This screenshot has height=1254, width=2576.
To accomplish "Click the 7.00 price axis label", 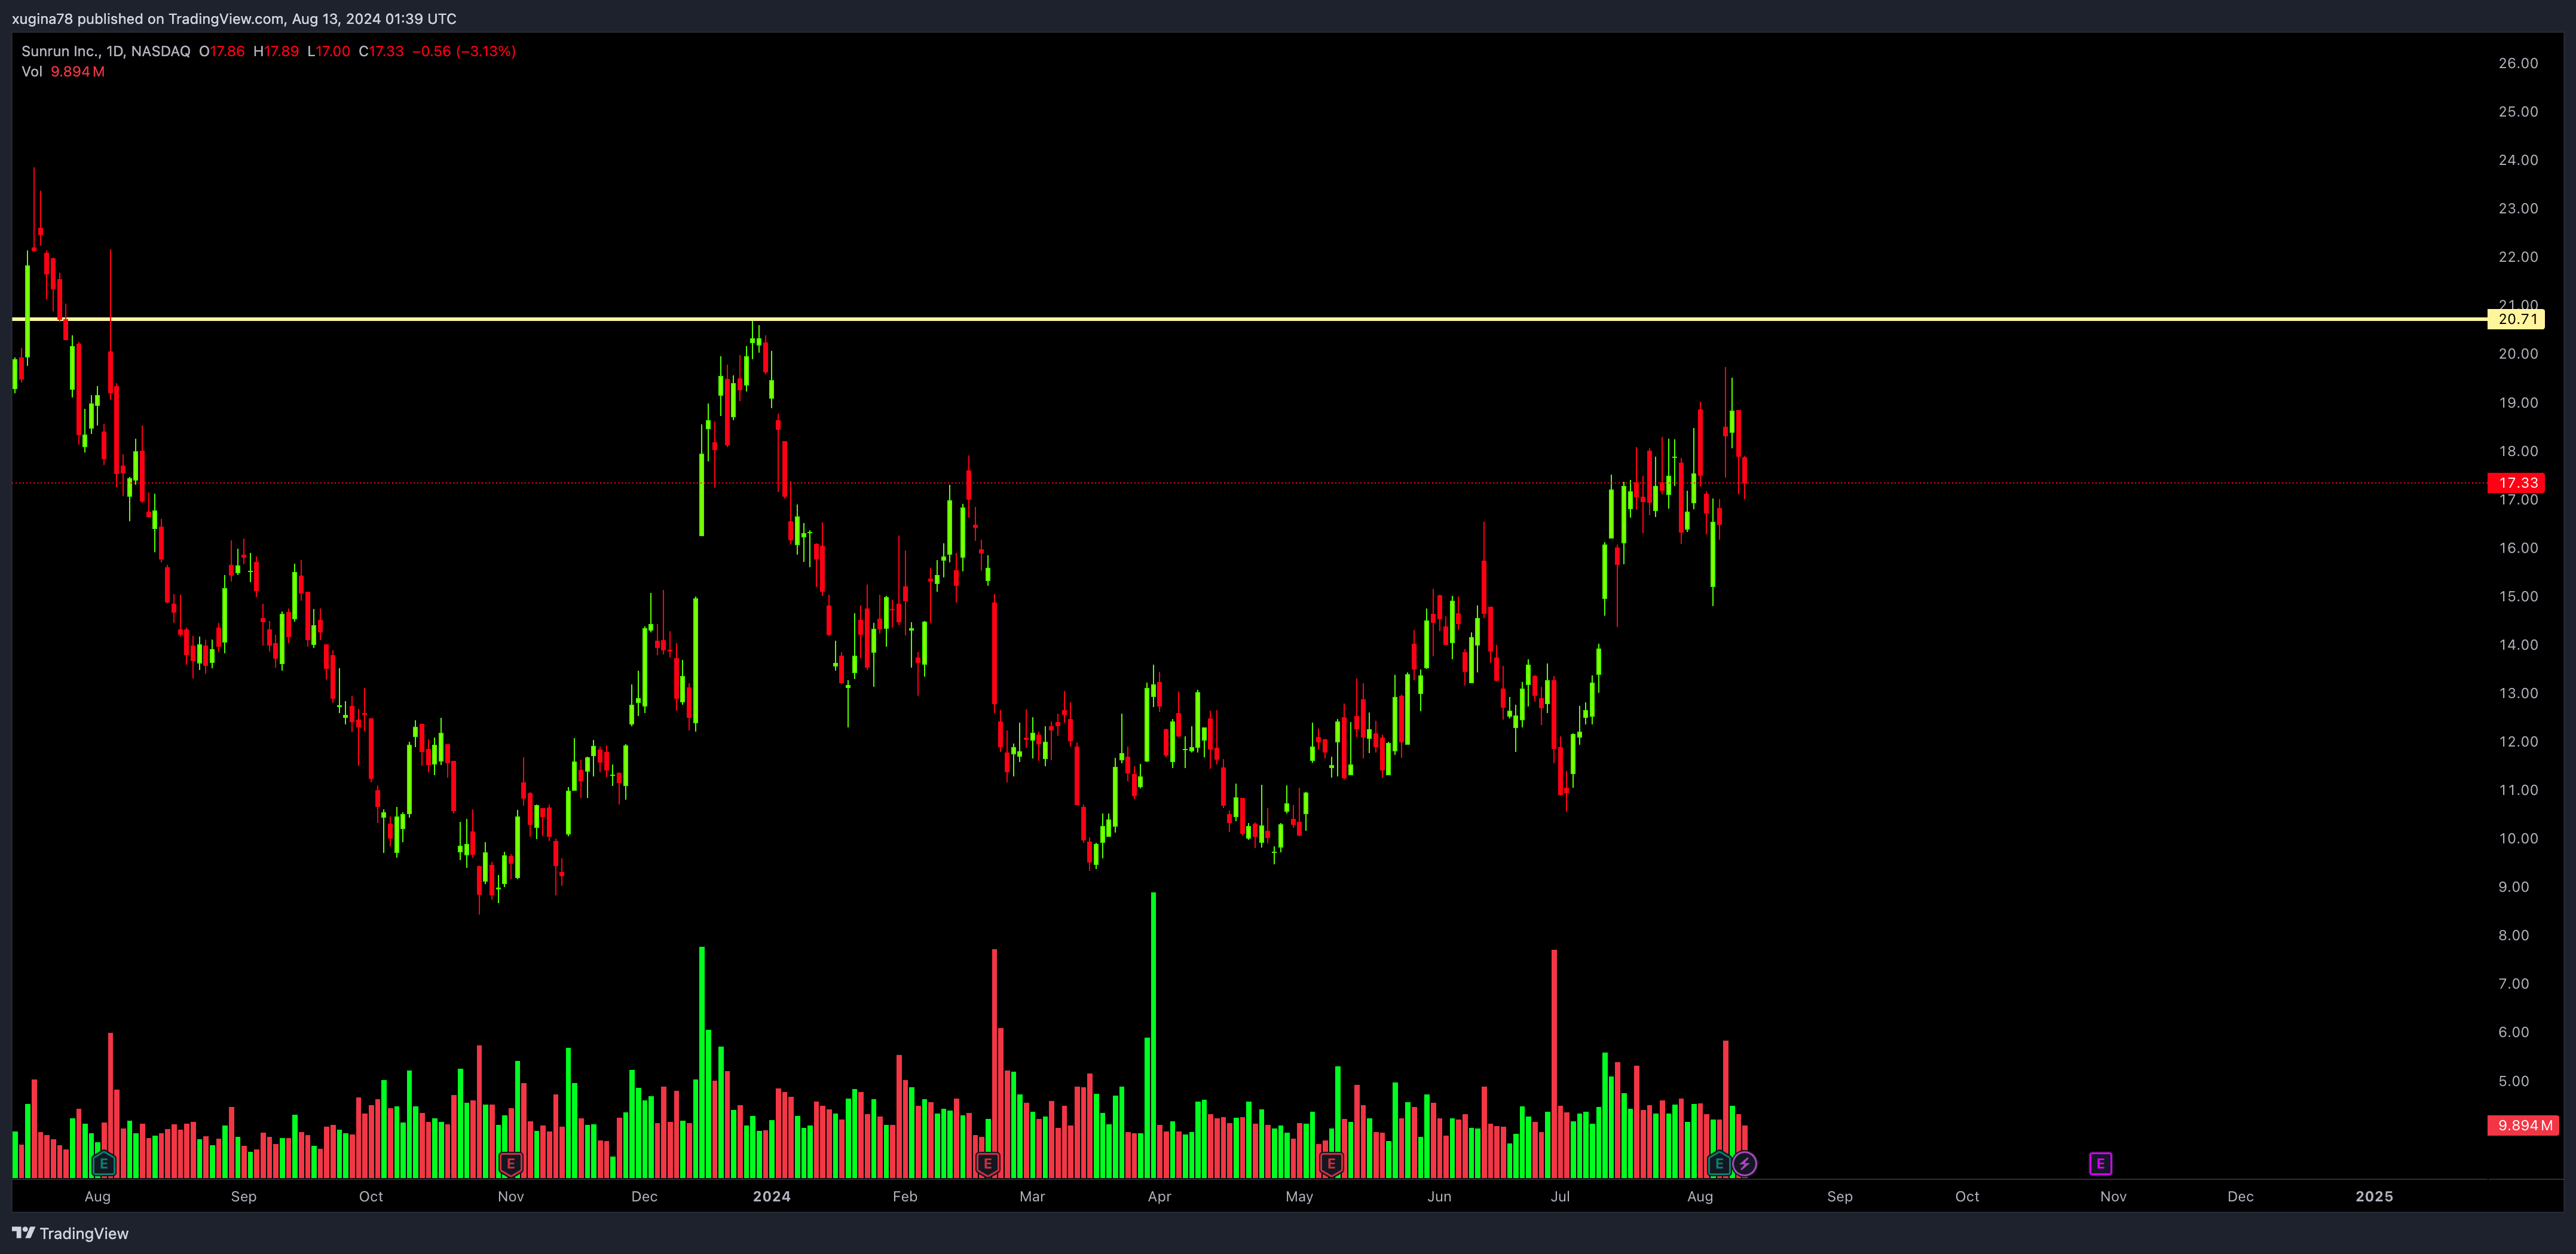I will (2513, 984).
